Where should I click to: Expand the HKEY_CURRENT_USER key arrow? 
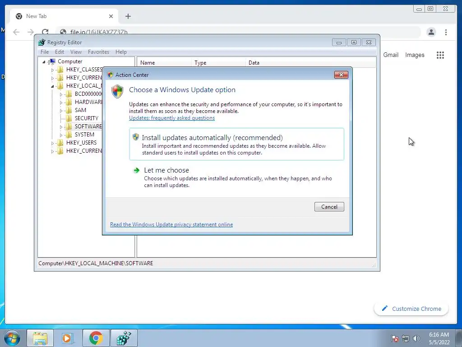(52, 78)
